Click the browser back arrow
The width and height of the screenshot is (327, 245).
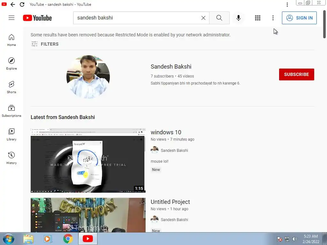coord(13,4)
